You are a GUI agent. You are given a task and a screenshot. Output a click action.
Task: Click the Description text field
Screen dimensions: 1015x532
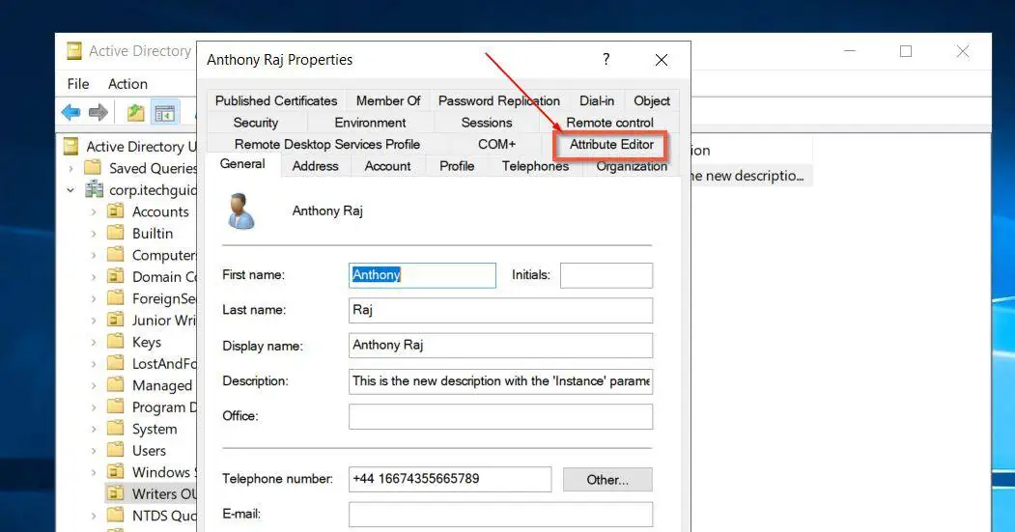pyautogui.click(x=500, y=381)
